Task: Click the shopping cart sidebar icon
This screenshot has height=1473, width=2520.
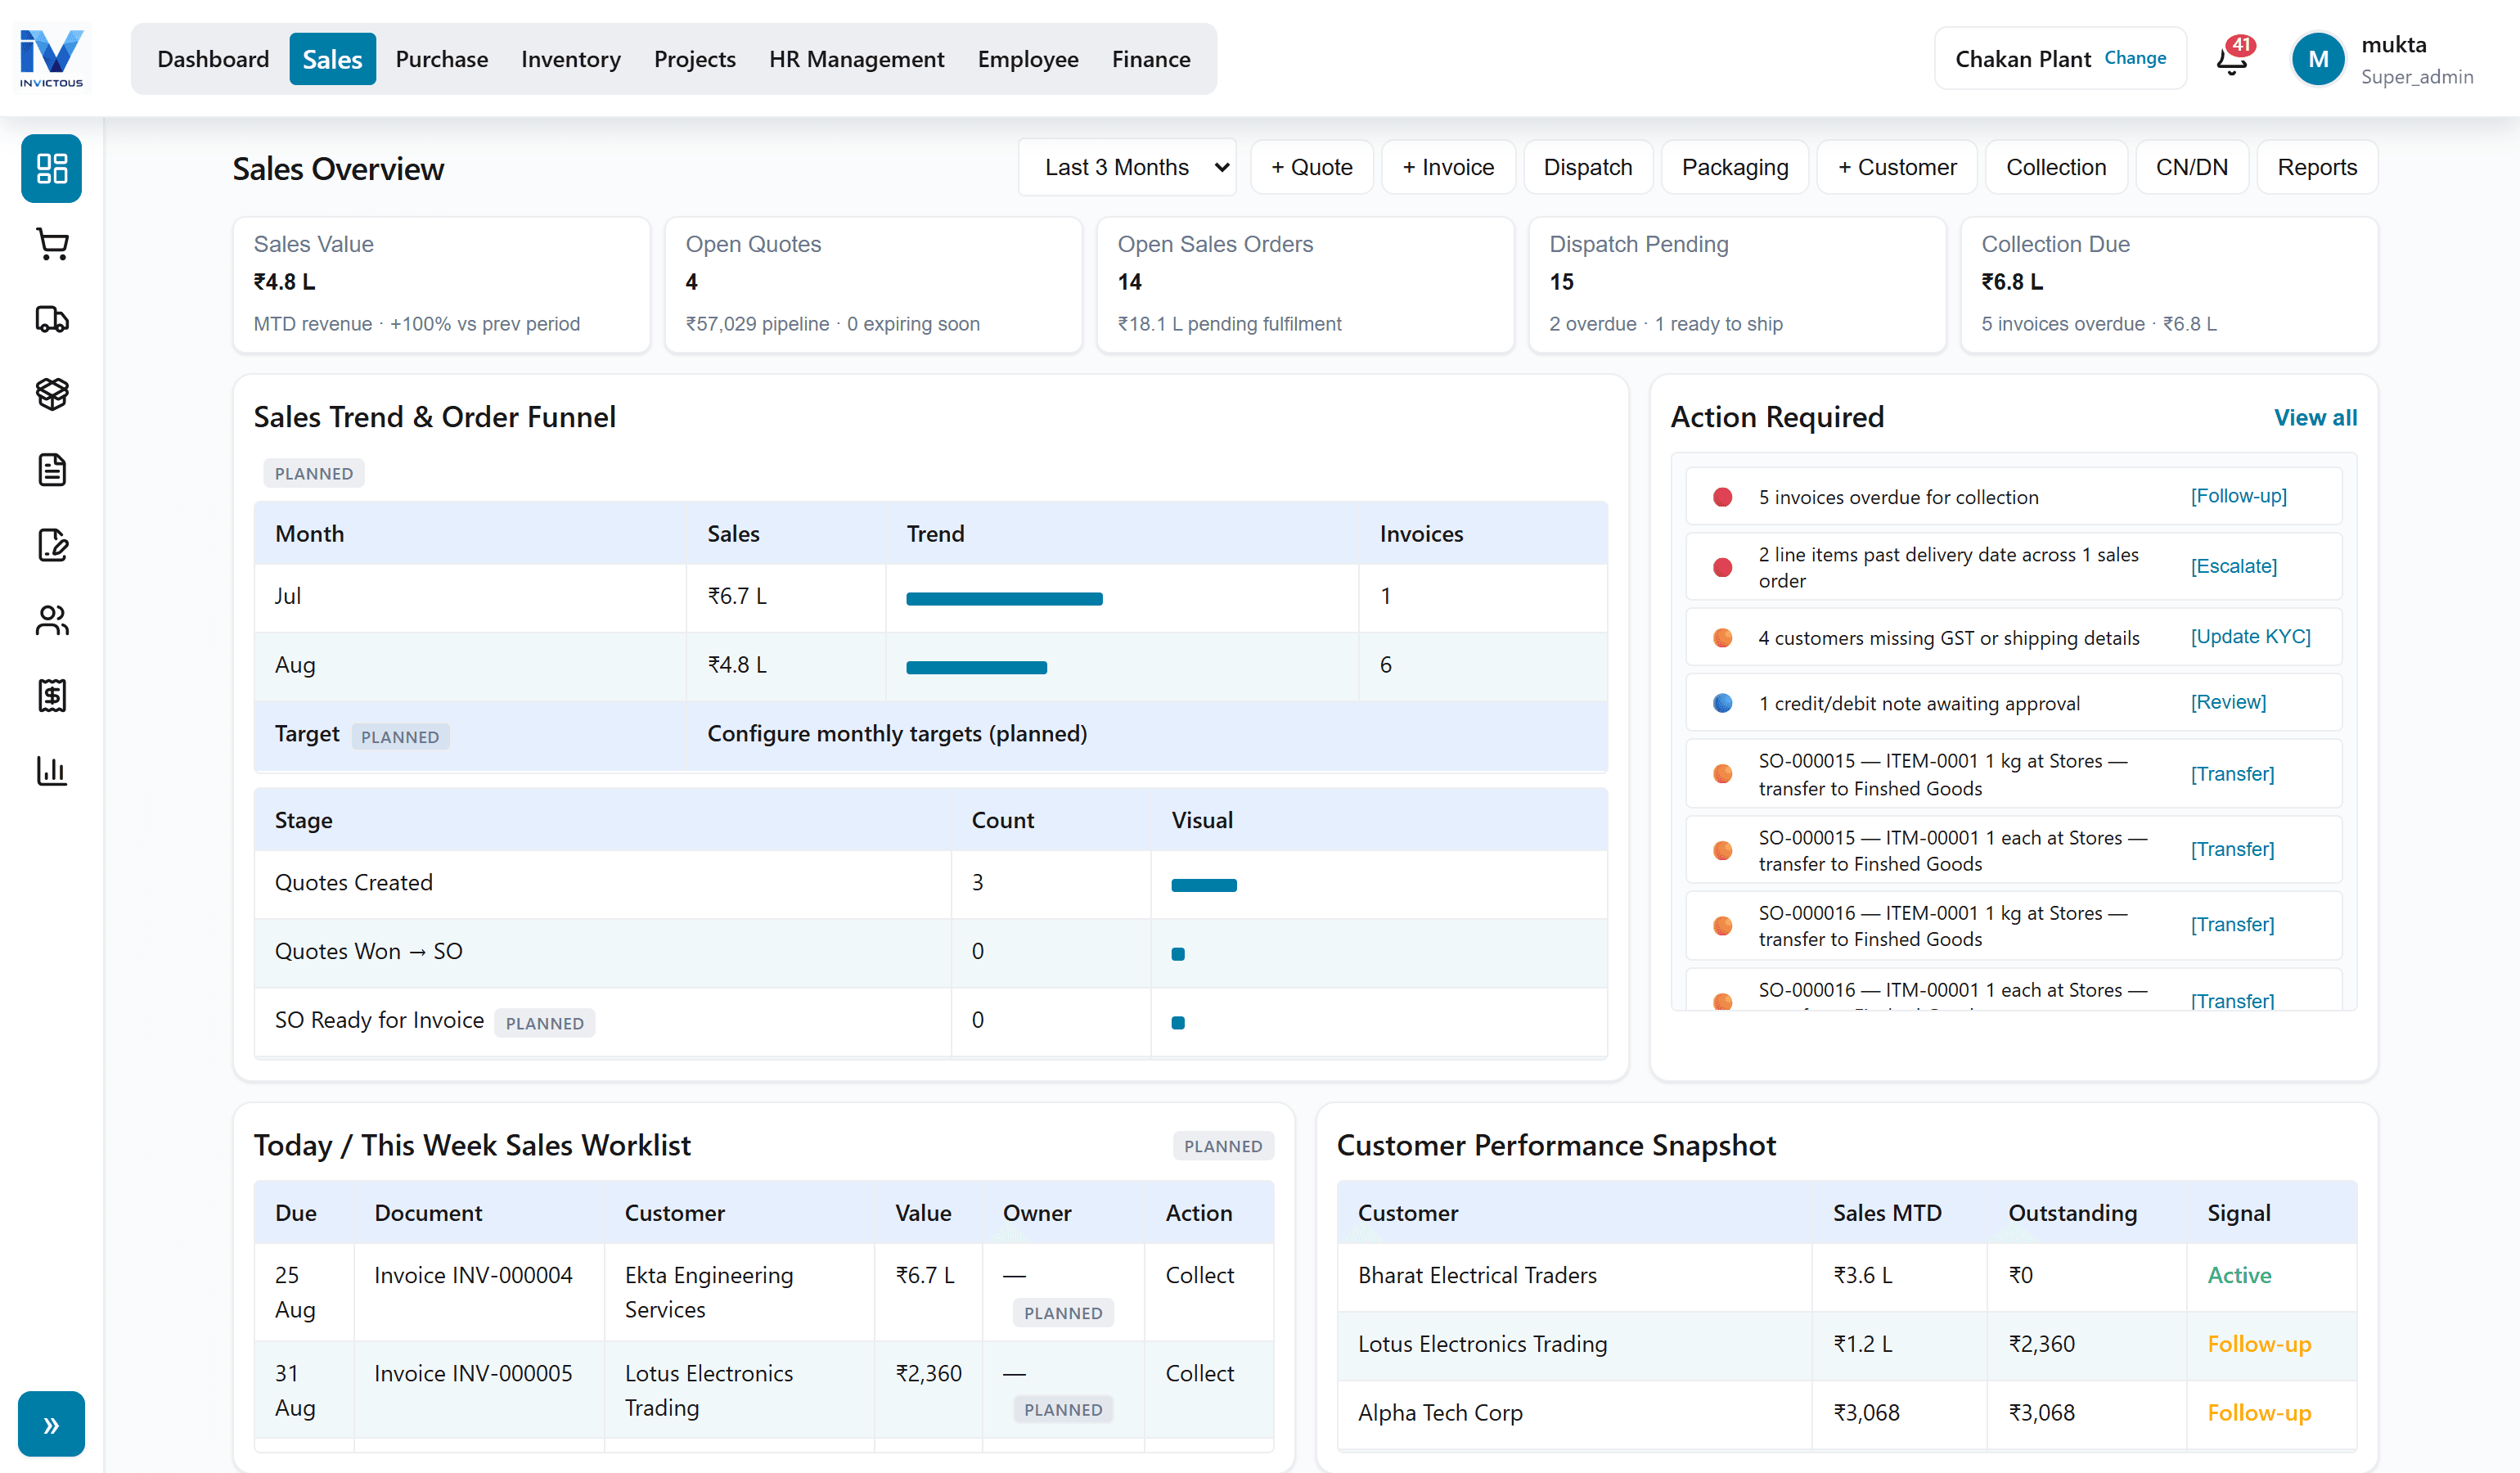Action: (51, 244)
